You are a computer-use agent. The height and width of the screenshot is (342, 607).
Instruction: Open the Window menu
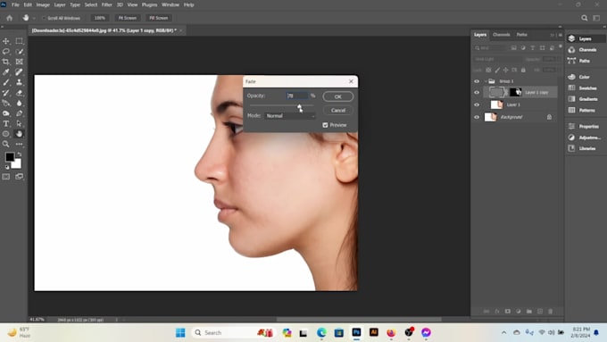tap(170, 4)
